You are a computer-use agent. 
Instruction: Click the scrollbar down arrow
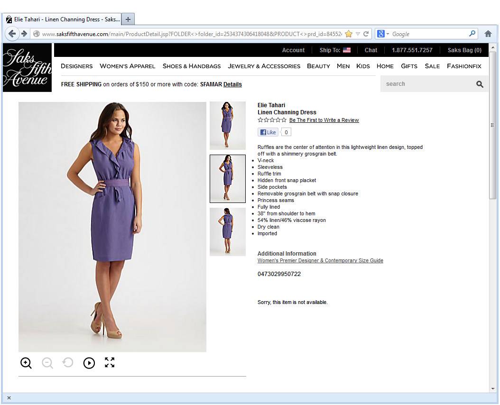[x=493, y=389]
